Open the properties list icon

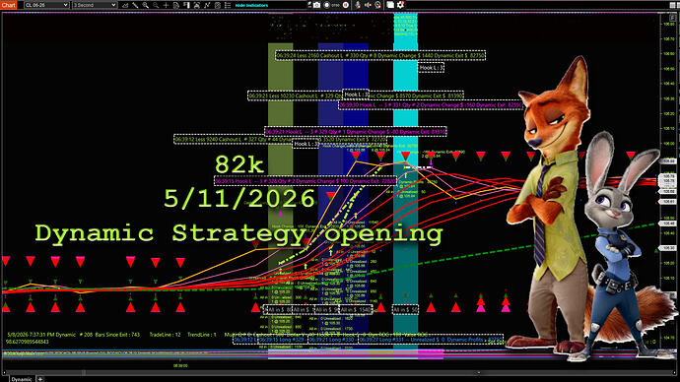click(228, 5)
